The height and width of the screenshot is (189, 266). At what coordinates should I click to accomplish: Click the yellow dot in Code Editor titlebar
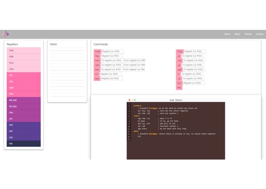pyautogui.click(x=132, y=100)
